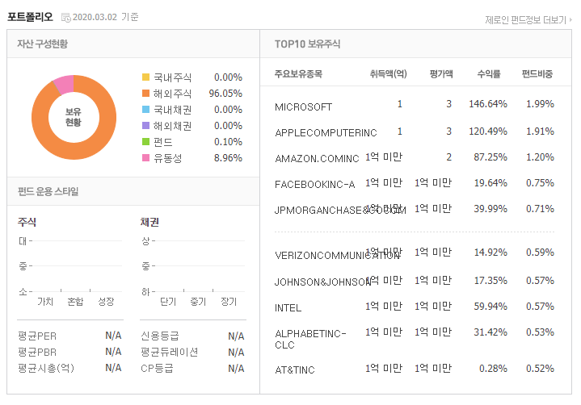Click the 펀드 운용 스타일 section header
This screenshot has height=405, width=581.
[x=48, y=191]
